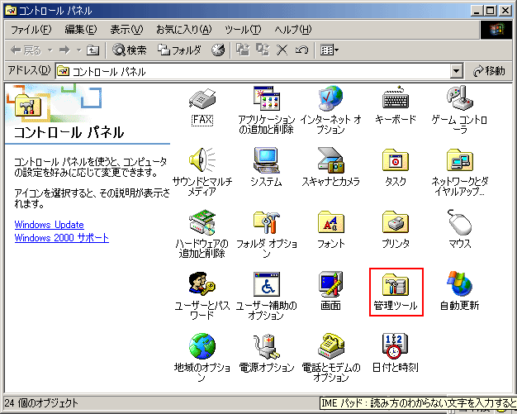Click the forward arrow button
This screenshot has height=414, width=517.
tap(64, 50)
